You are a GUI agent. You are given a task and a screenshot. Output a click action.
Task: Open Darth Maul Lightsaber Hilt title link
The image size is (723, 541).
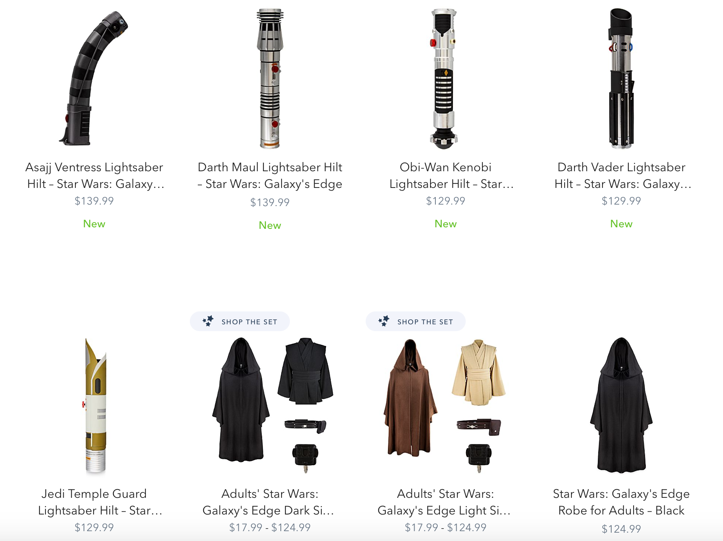(270, 175)
